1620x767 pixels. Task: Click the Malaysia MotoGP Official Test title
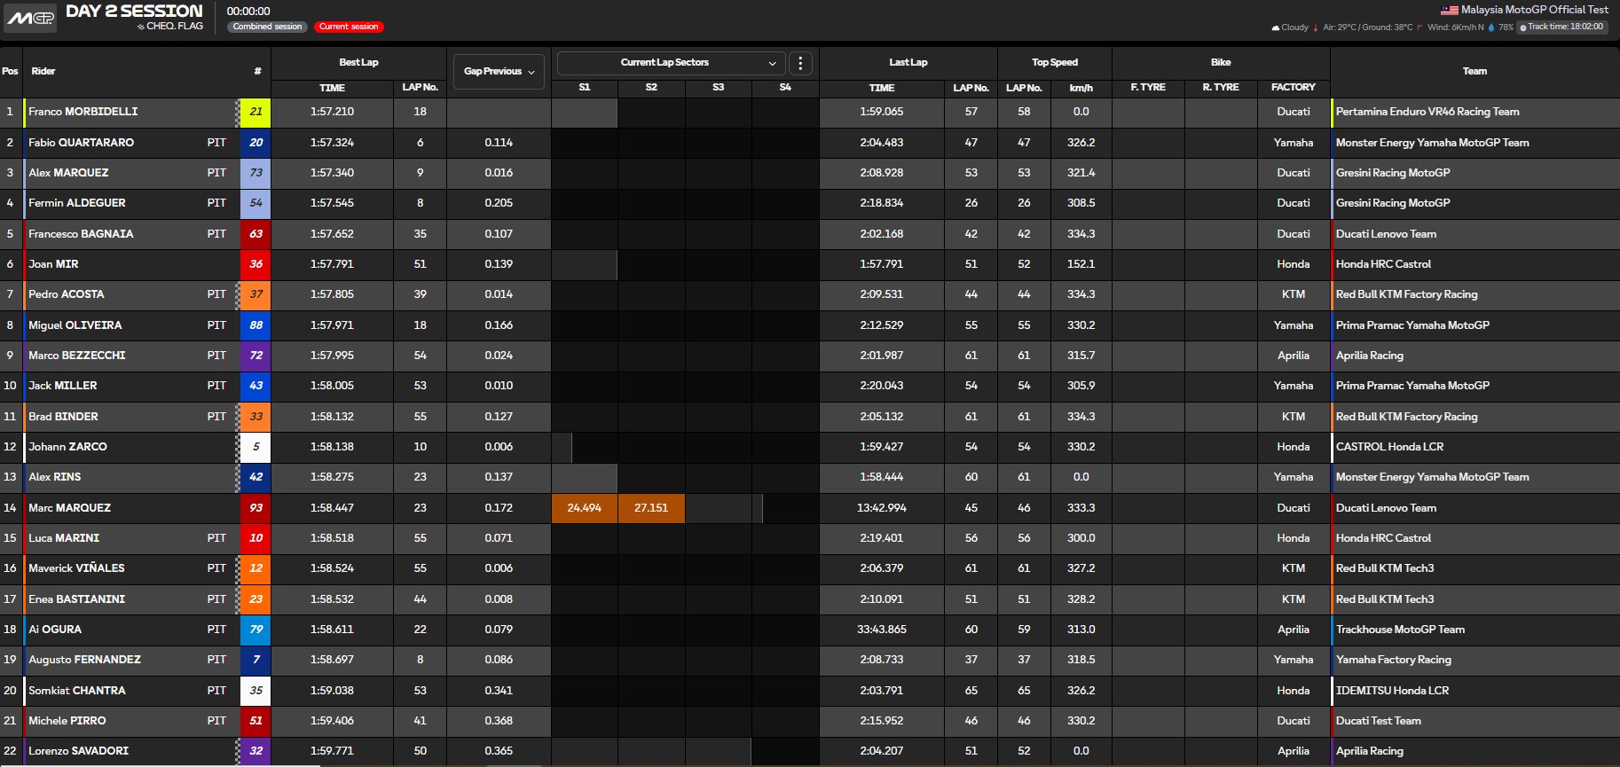1534,10
